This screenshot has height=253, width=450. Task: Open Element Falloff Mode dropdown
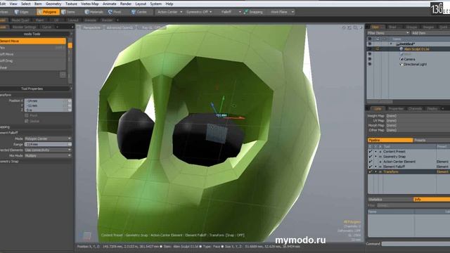click(48, 138)
